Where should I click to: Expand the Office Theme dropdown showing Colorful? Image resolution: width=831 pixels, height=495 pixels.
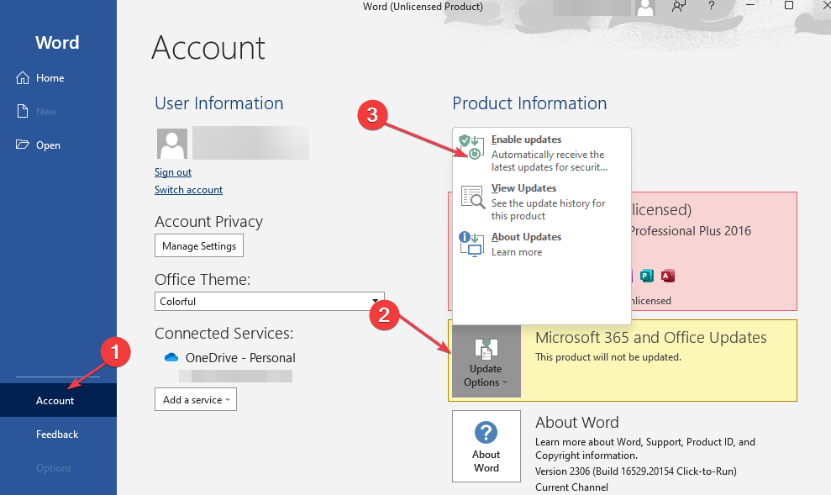point(269,301)
